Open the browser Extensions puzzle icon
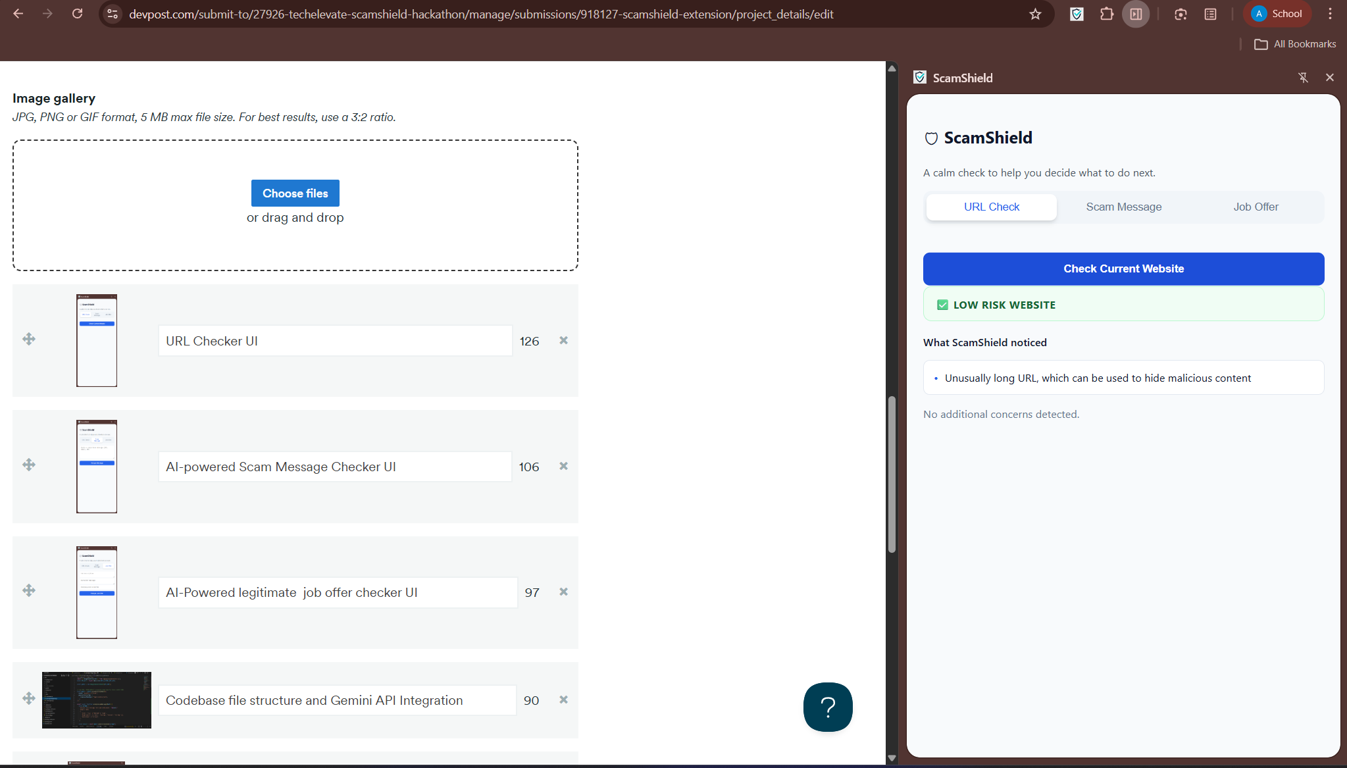The width and height of the screenshot is (1347, 768). (1107, 14)
